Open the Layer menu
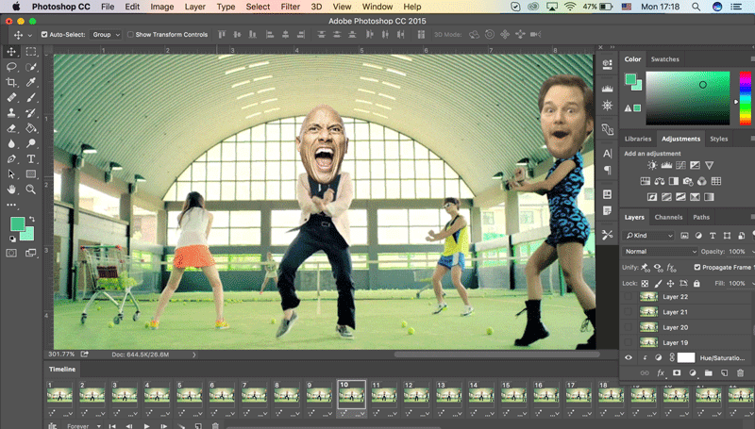 [195, 7]
